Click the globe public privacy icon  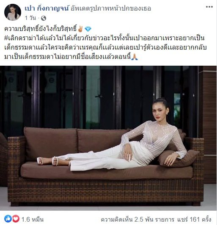(44, 18)
